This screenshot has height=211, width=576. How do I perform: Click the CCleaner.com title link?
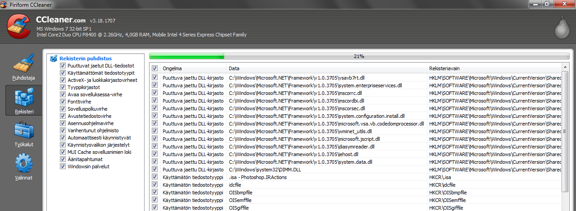pos(61,20)
